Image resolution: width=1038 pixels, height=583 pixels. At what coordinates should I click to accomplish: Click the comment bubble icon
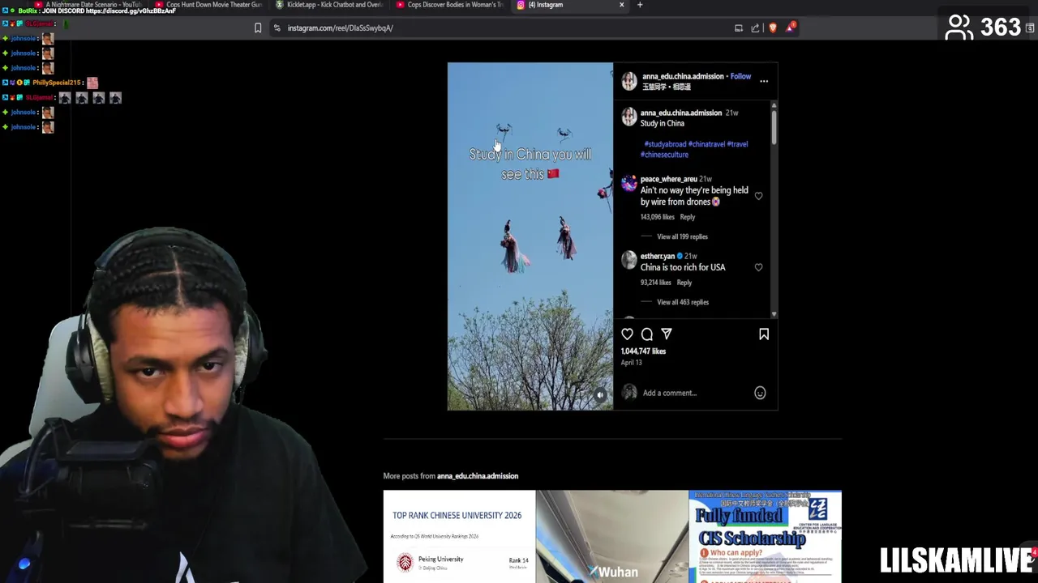(647, 334)
